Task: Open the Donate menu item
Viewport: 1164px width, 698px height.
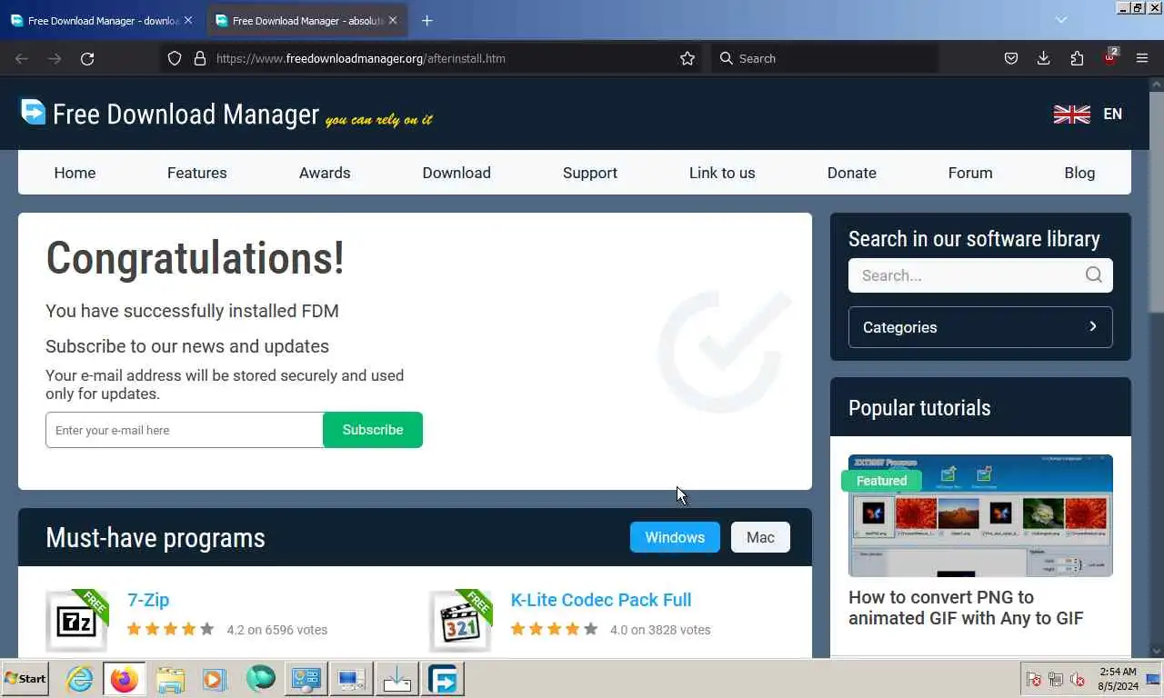Action: [x=852, y=173]
